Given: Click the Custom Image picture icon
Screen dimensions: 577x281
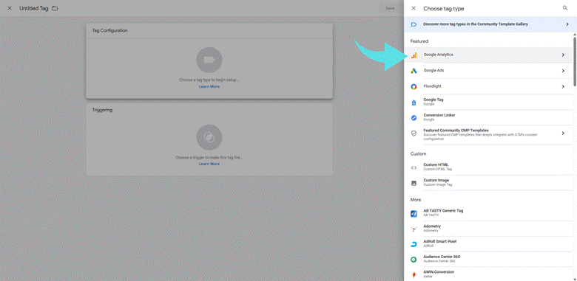Looking at the screenshot, I should coord(414,183).
